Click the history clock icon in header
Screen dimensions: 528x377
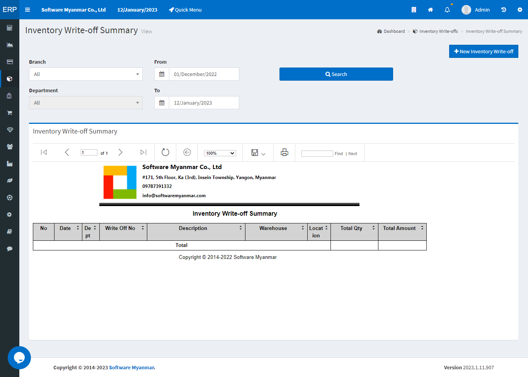click(504, 10)
